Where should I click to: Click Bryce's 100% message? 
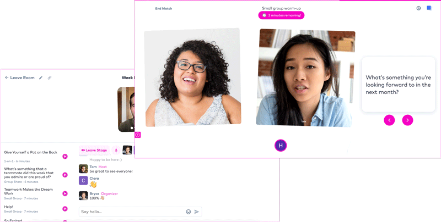(97, 198)
